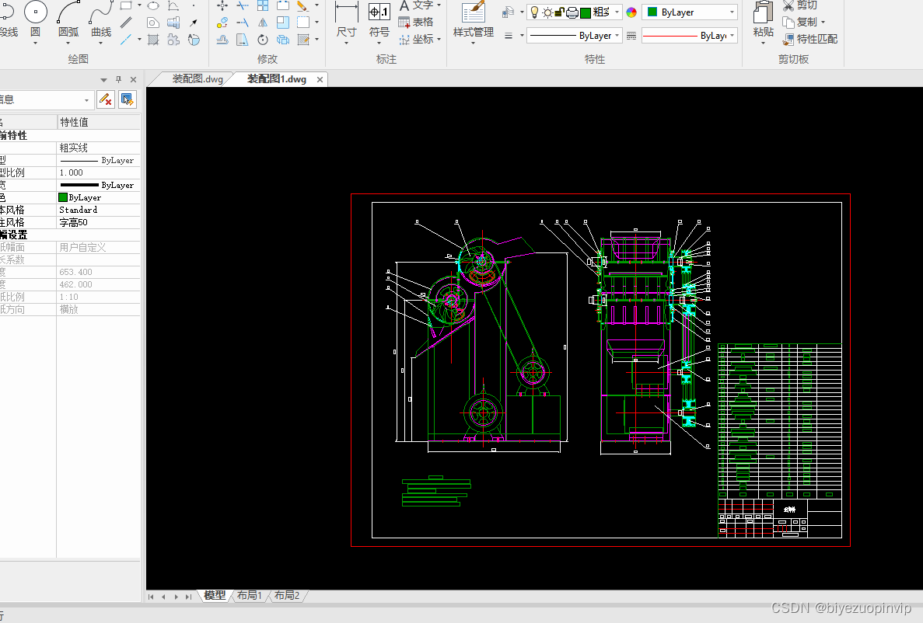Open the Style Manager (样式管理) tool
This screenshot has height=623, width=923.
point(474,22)
